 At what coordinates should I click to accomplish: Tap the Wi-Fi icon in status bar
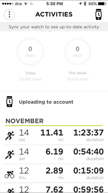click(26, 4)
